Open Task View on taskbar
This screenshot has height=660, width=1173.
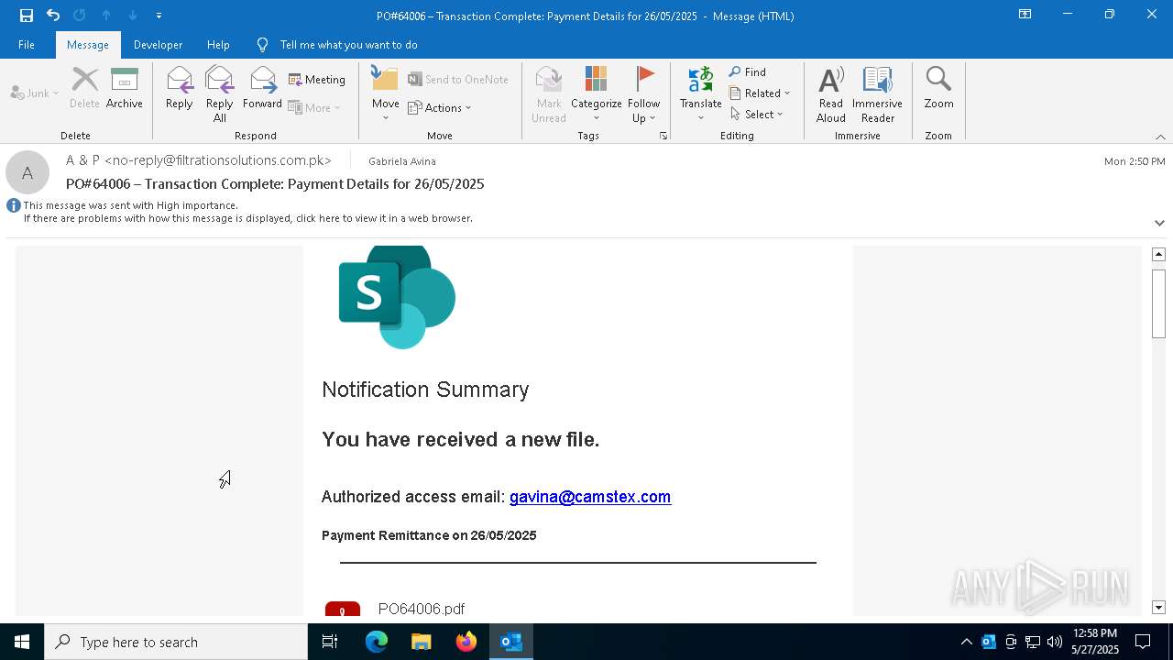coord(330,642)
